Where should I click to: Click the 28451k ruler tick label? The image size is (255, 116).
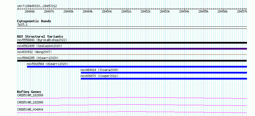126,11
